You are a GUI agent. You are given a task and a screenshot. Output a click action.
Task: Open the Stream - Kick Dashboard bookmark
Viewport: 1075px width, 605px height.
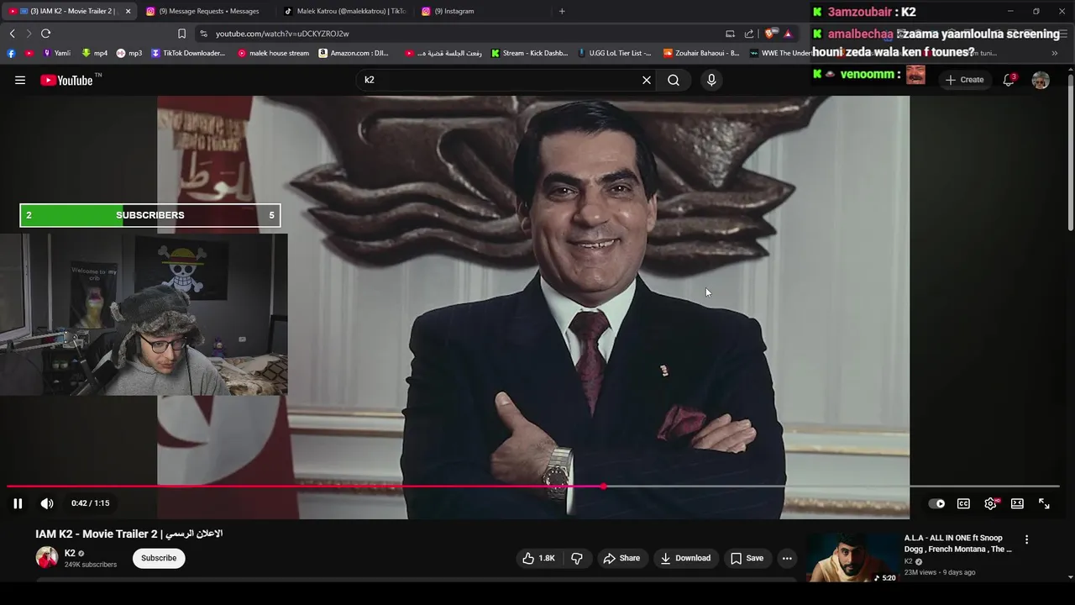tap(529, 53)
